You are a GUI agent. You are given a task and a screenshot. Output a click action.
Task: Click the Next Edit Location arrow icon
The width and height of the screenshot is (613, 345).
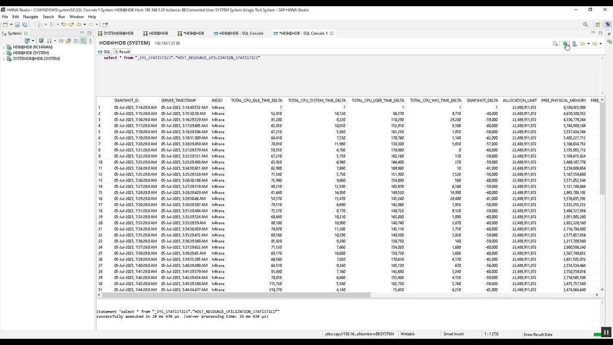coord(71,24)
